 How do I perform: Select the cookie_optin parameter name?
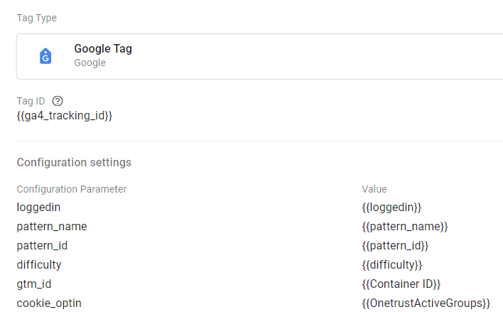tap(49, 303)
